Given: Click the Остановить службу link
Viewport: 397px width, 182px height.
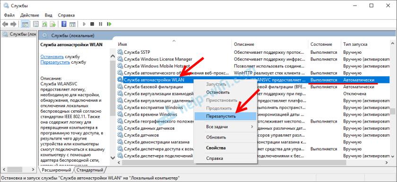Looking at the screenshot, I should 52,57.
